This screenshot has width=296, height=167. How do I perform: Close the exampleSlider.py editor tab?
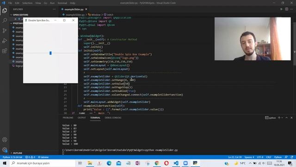click(x=86, y=9)
